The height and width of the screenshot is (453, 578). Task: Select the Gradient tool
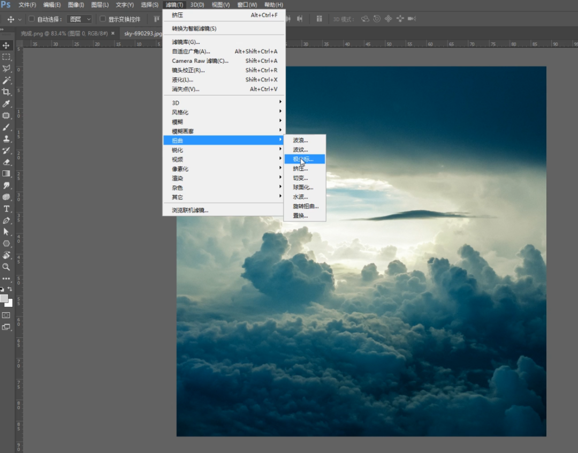pyautogui.click(x=6, y=173)
